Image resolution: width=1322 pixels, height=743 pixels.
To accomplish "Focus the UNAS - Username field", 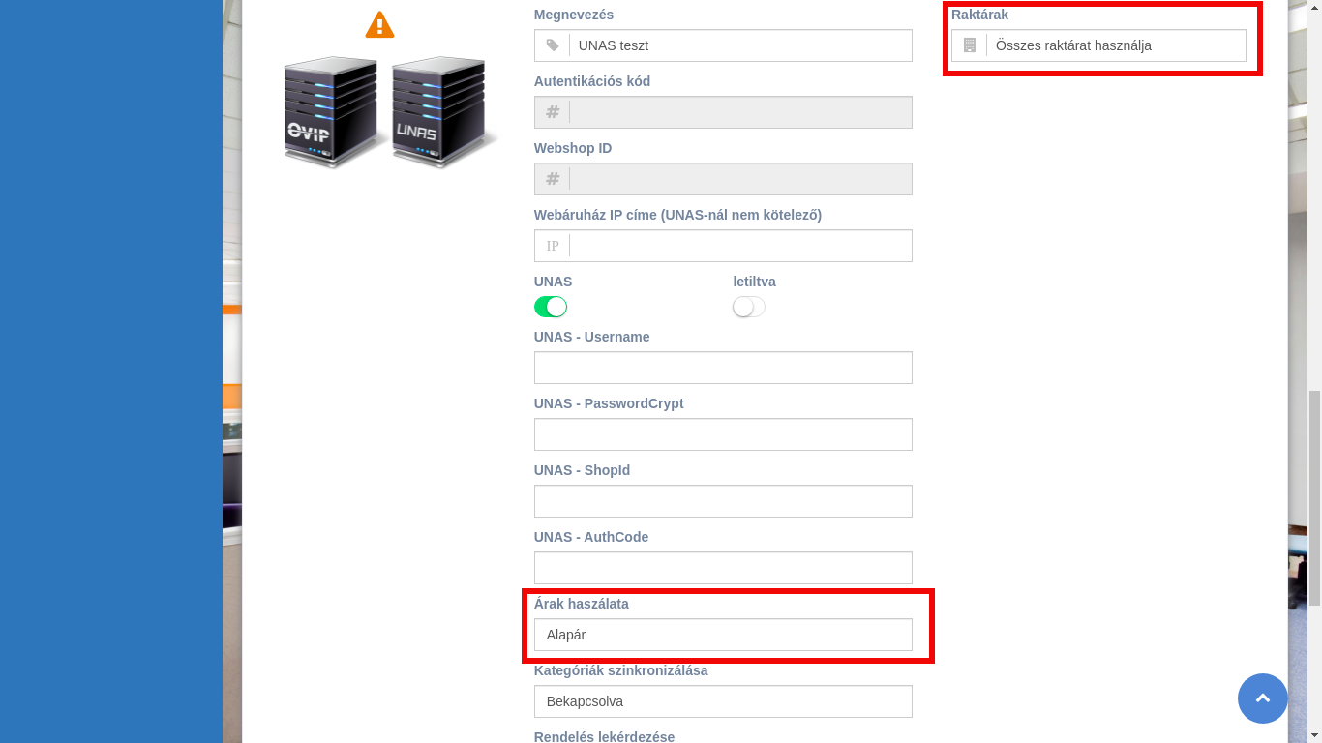I will point(723,368).
